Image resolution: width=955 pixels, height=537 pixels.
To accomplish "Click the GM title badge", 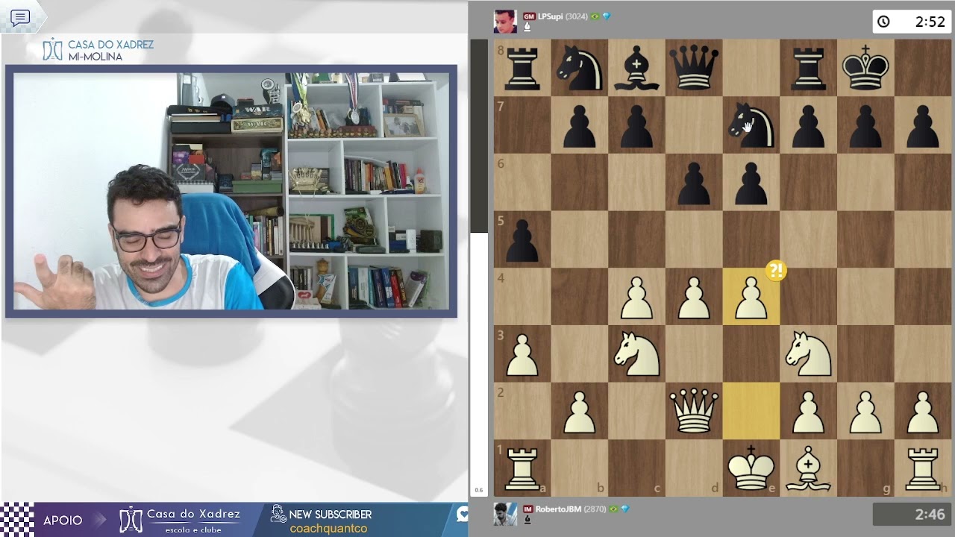I will 529,16.
